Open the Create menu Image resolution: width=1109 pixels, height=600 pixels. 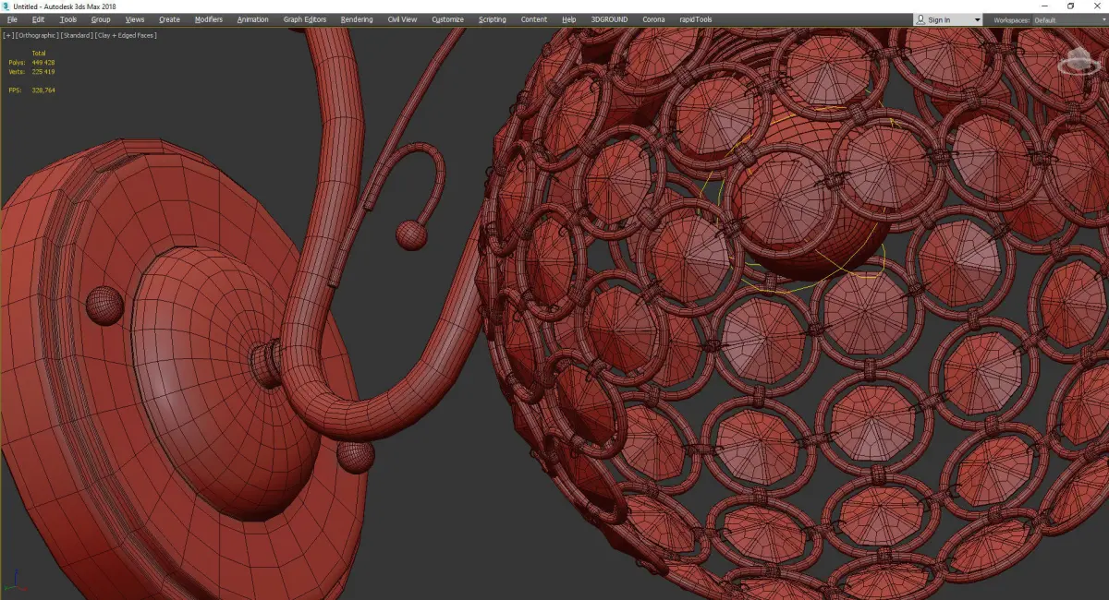pyautogui.click(x=169, y=19)
